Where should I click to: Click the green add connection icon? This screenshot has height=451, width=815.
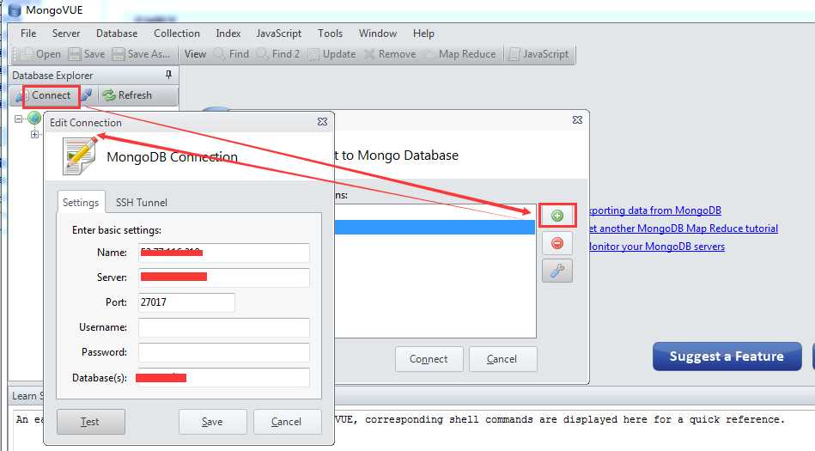[557, 216]
